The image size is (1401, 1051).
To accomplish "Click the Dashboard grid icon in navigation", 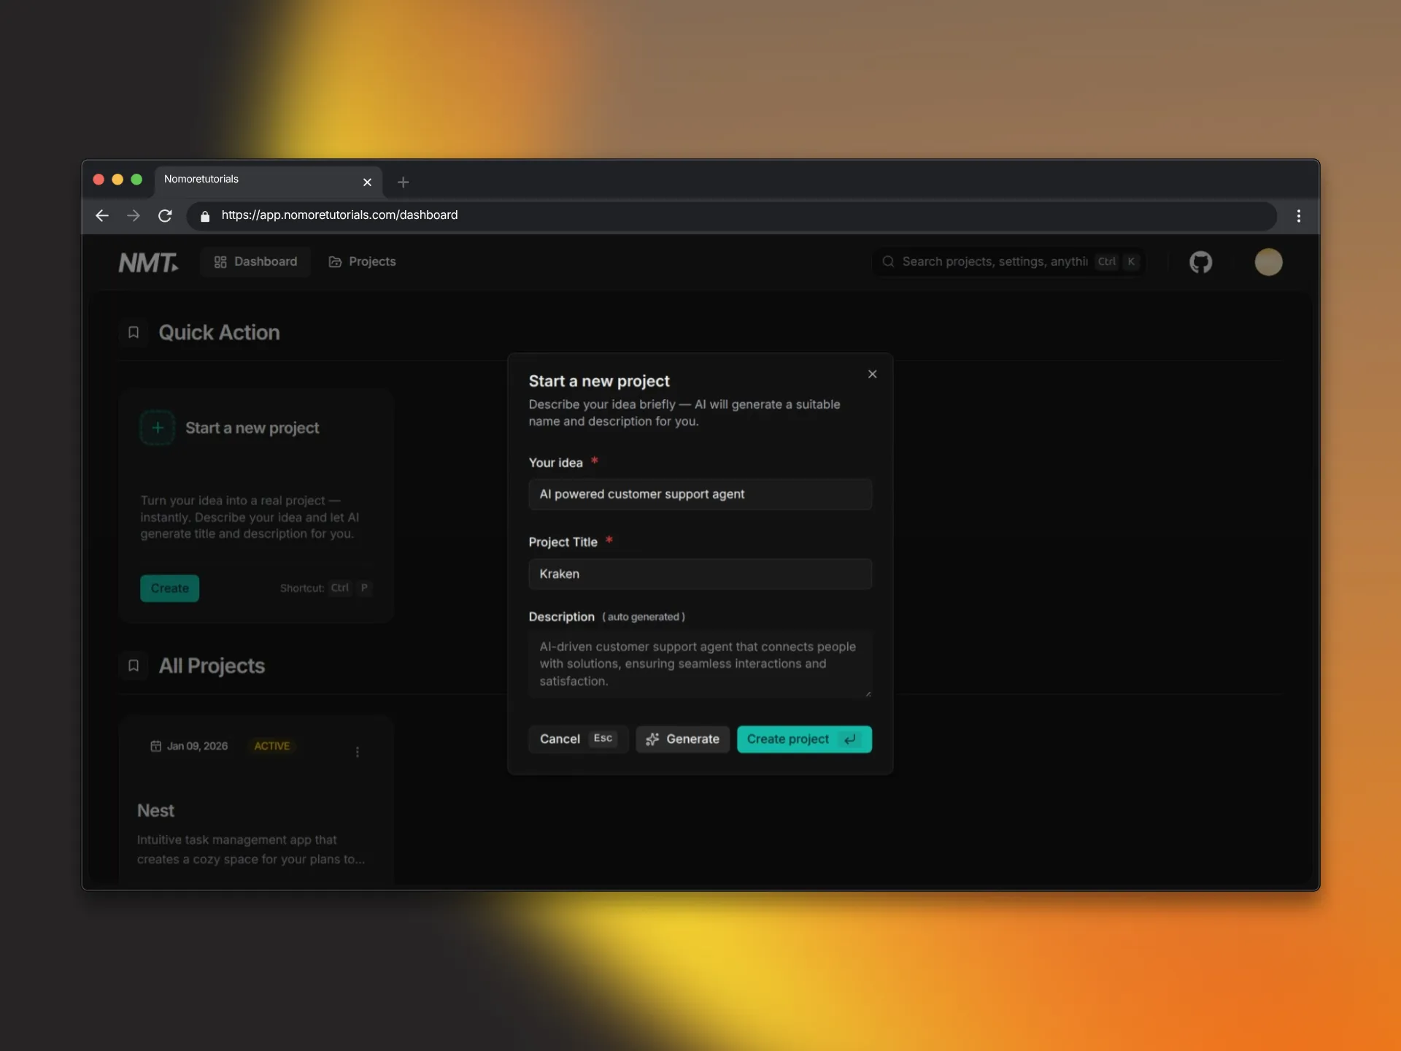I will click(220, 261).
